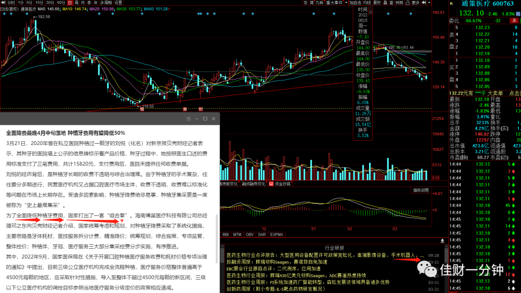Select the BBI indicator

(x=226, y=234)
